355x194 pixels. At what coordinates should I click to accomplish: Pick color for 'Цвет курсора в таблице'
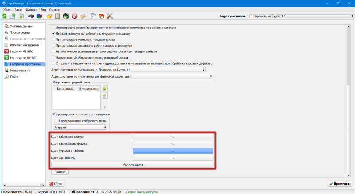click(x=173, y=151)
